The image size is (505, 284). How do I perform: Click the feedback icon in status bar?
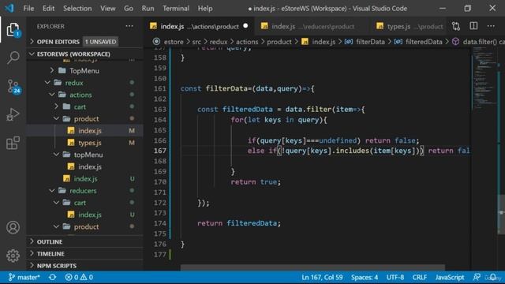point(477,277)
